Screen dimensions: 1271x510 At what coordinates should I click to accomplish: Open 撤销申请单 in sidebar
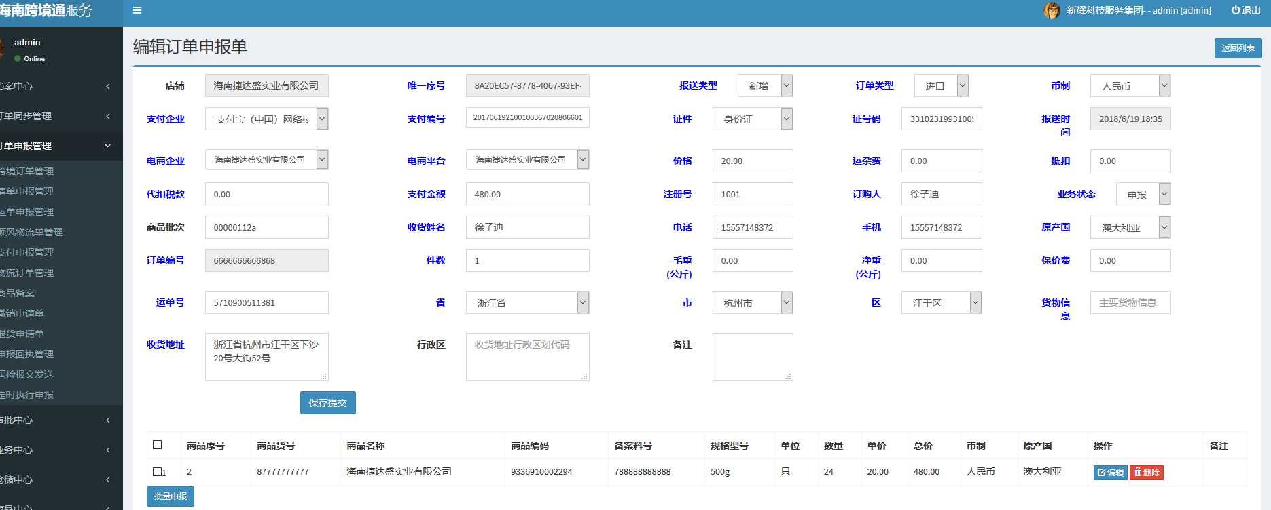click(22, 313)
